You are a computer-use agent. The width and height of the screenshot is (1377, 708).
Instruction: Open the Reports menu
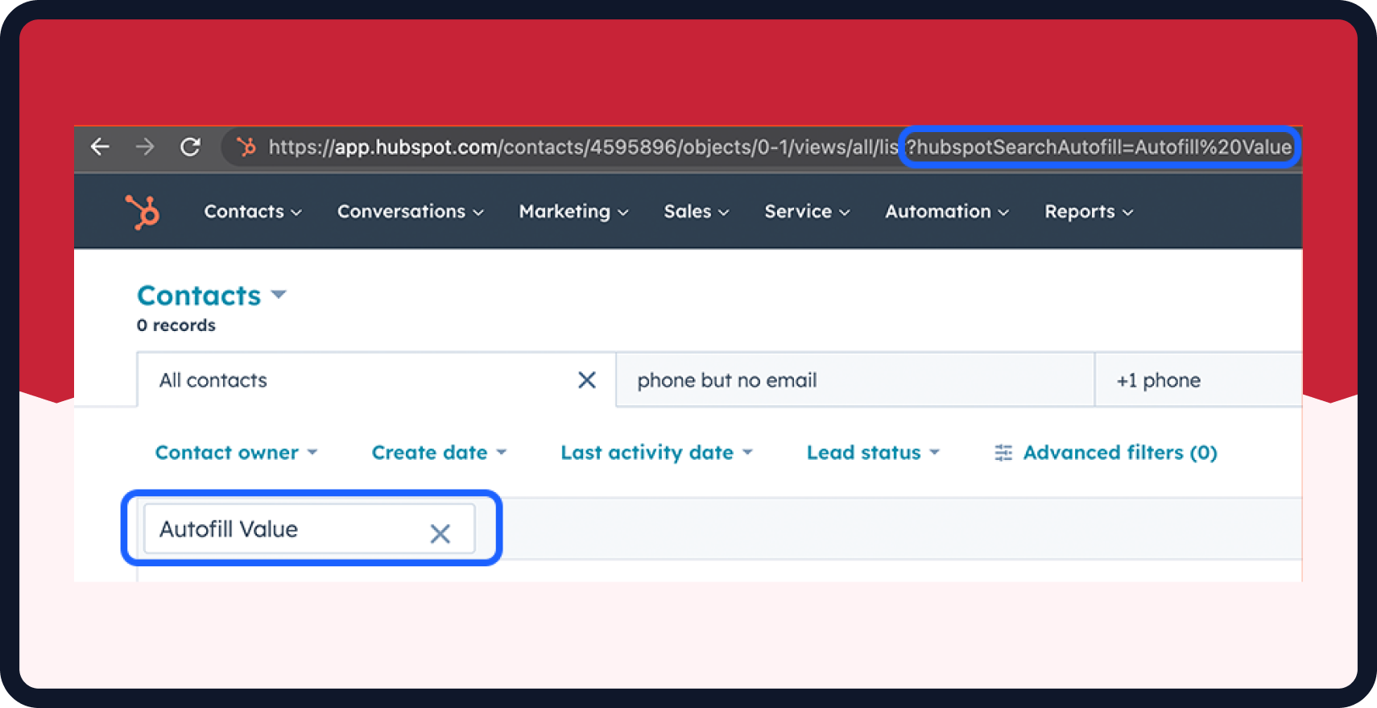pos(1088,212)
